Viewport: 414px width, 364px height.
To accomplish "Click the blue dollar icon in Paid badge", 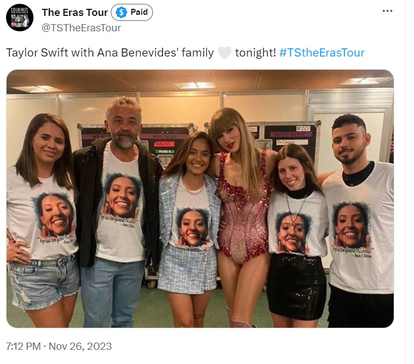I will [121, 13].
